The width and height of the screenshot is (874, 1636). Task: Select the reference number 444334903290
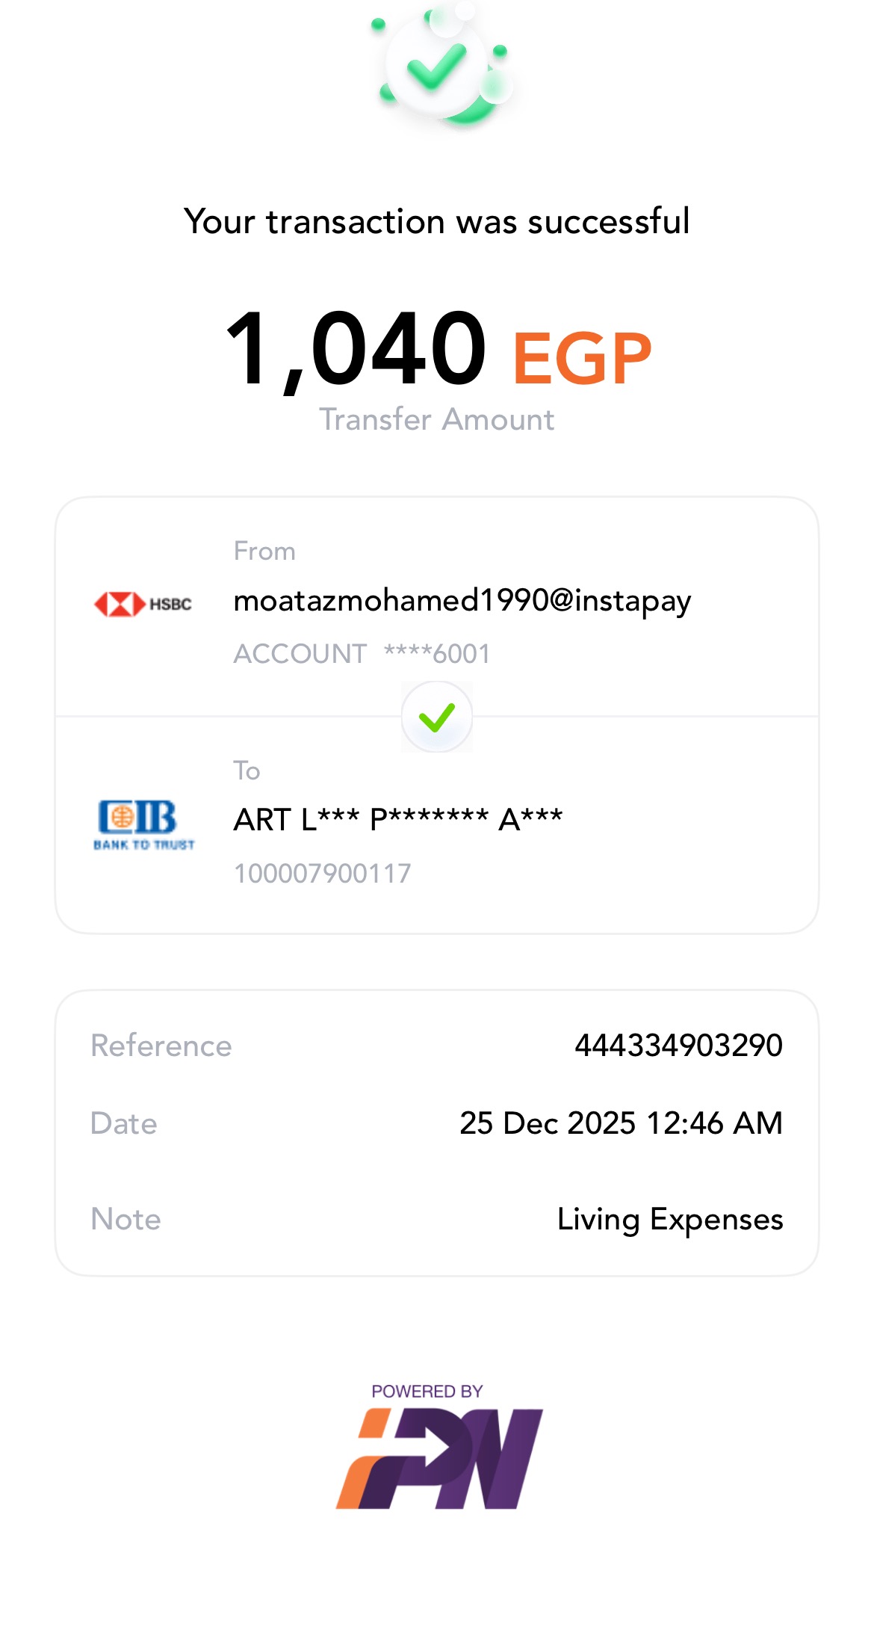click(x=678, y=1045)
